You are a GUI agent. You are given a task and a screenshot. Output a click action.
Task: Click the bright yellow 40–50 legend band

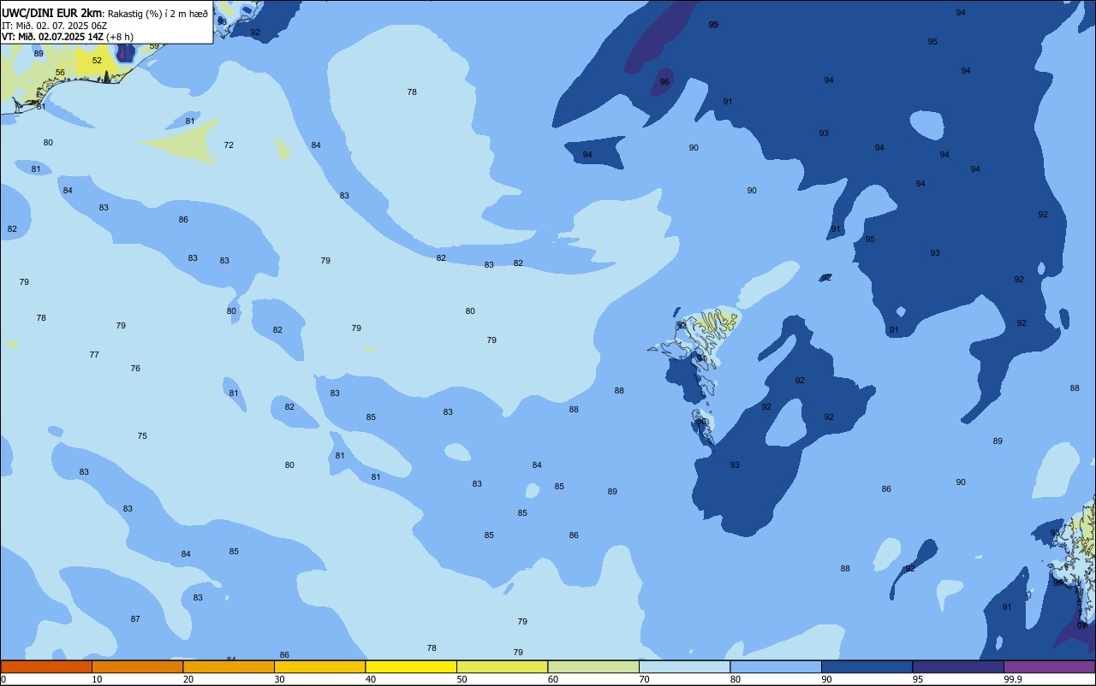411,666
